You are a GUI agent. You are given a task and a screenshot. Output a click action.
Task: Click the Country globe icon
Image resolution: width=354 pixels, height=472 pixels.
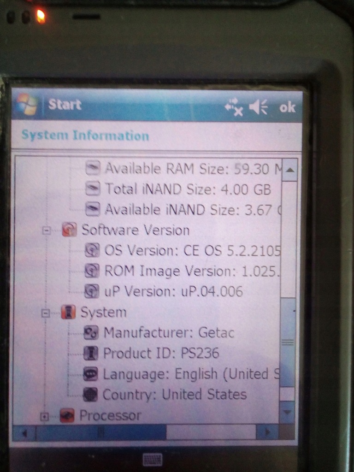click(90, 395)
